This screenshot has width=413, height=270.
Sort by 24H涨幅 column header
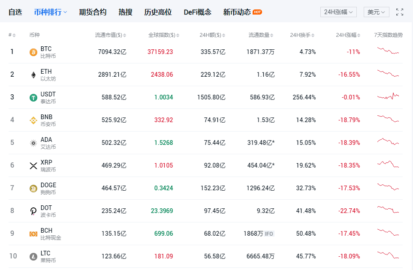[x=348, y=35]
